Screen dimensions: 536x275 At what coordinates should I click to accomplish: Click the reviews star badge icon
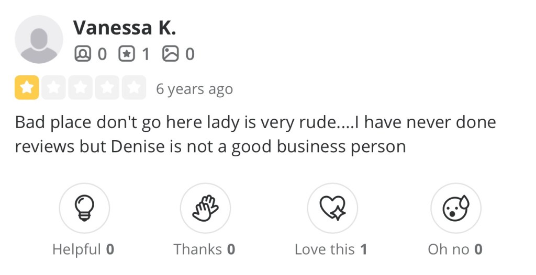(x=127, y=54)
